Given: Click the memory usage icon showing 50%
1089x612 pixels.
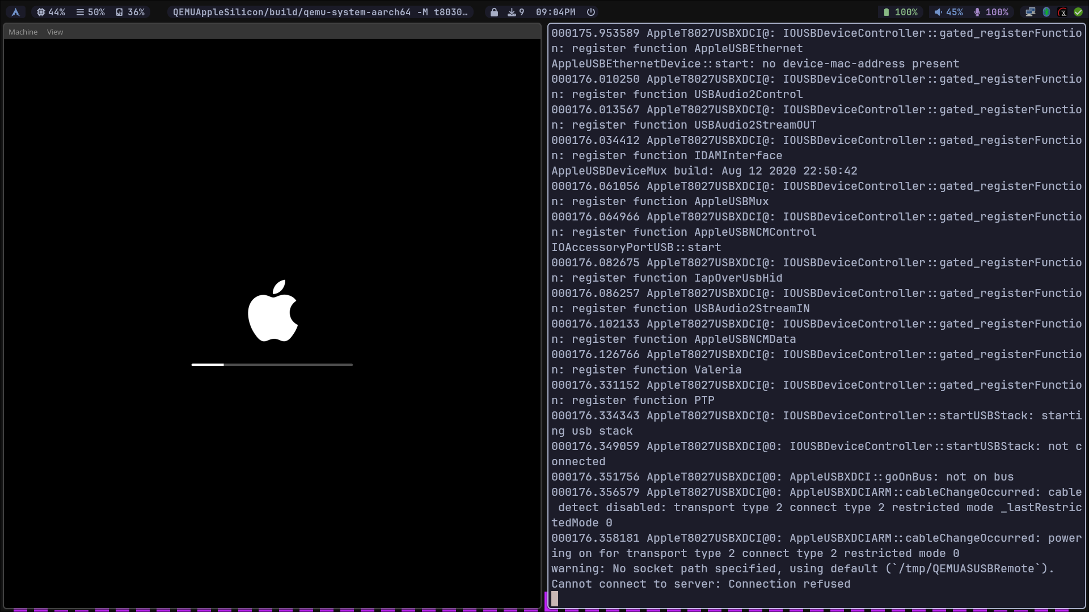Looking at the screenshot, I should tap(80, 12).
